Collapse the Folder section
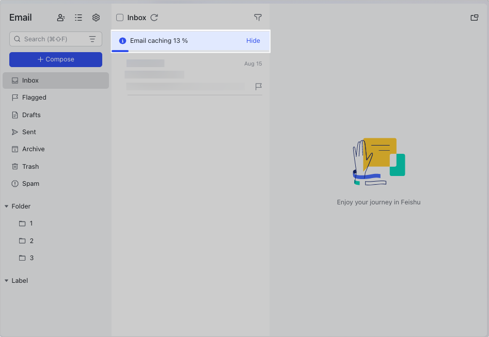Screen dimensions: 489x337 pyautogui.click(x=6, y=206)
